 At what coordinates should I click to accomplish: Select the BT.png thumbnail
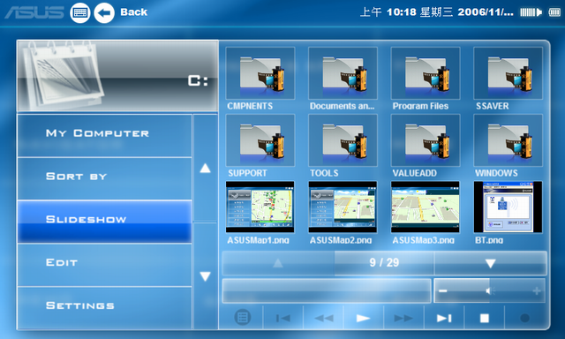508,207
